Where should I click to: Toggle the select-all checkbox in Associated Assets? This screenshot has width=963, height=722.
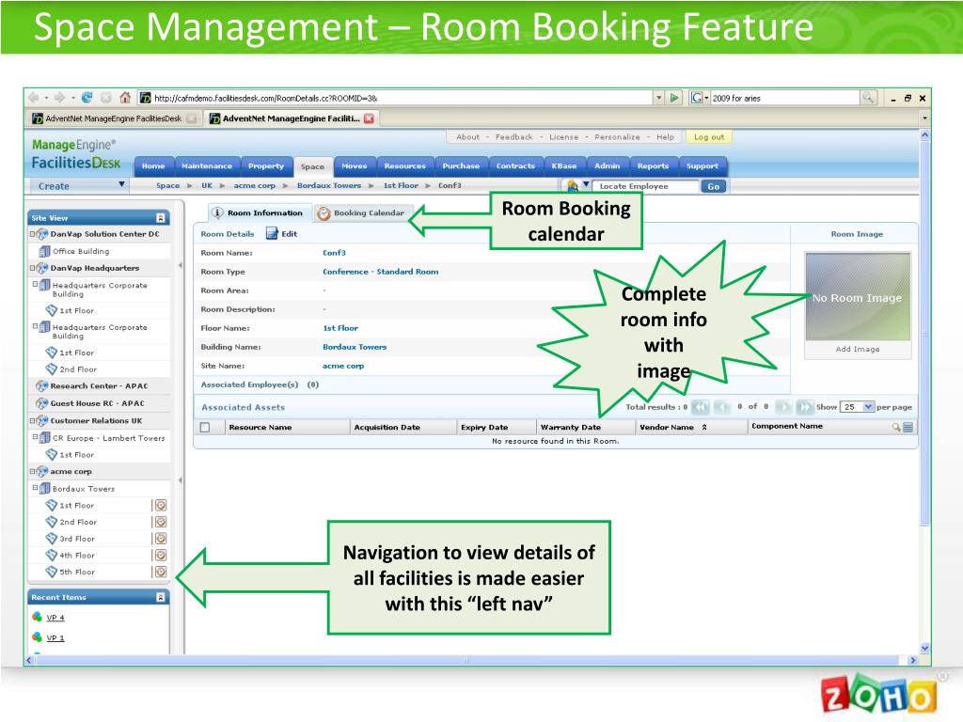click(205, 427)
